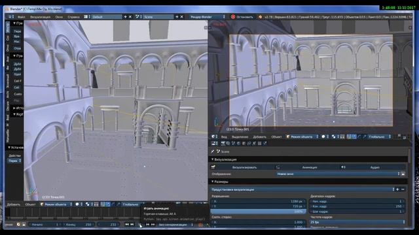Click the Default screen layout name field
Viewport: 419px width, 235px height.
coord(106,17)
